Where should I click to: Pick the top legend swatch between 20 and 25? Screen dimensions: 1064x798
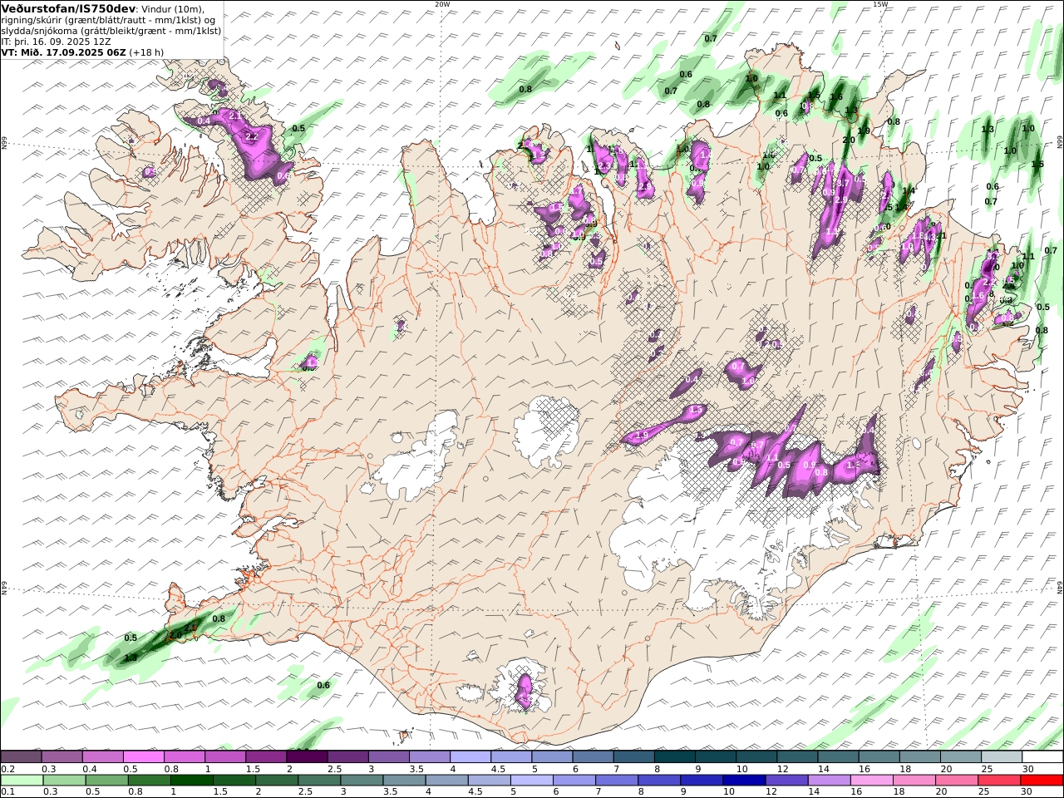[960, 757]
